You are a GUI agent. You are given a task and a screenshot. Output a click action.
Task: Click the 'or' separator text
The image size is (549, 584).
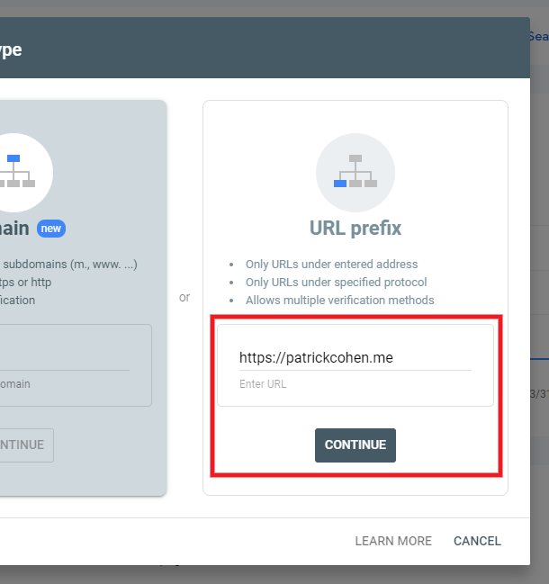coord(184,297)
